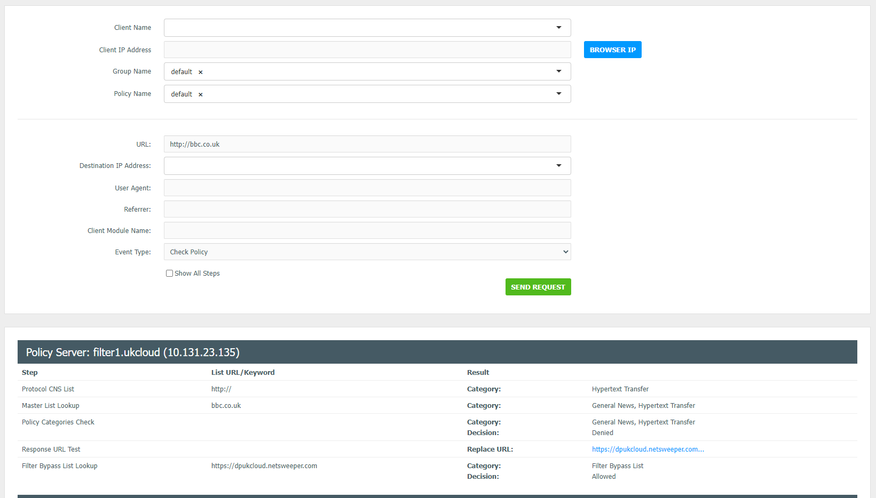The image size is (876, 498).
Task: Click the 'Hypertext Transfer' value in Protocol row
Action: 620,389
